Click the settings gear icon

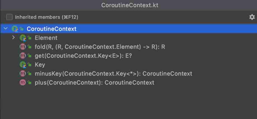252,17
